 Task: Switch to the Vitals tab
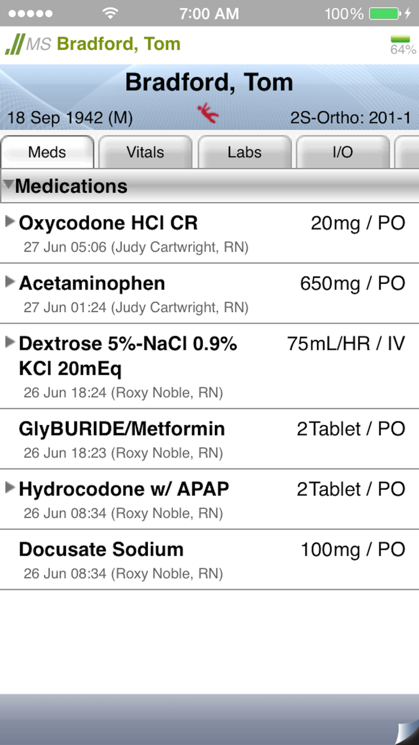(x=145, y=152)
